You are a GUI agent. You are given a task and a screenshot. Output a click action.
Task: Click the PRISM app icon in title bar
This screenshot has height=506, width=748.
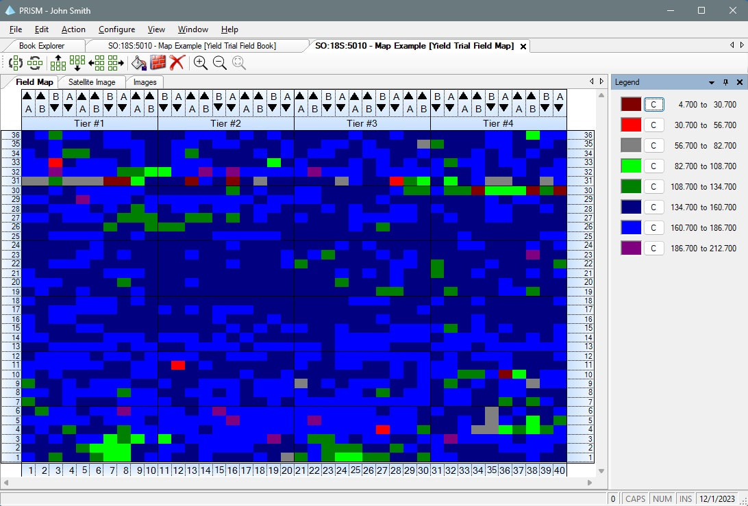click(10, 10)
